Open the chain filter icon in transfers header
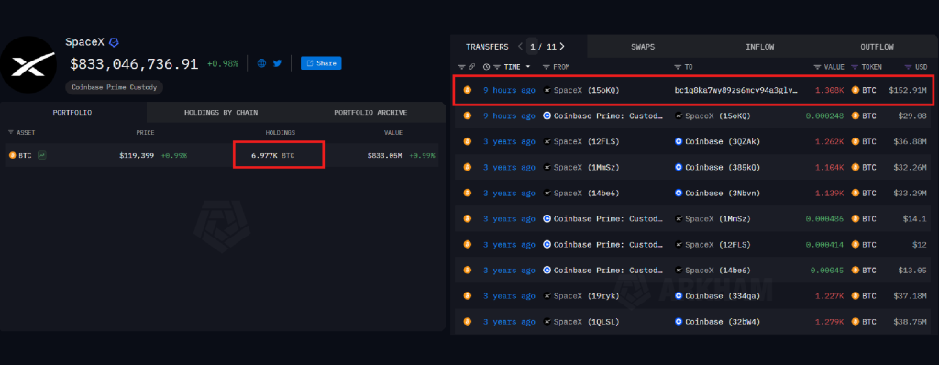 [x=462, y=67]
